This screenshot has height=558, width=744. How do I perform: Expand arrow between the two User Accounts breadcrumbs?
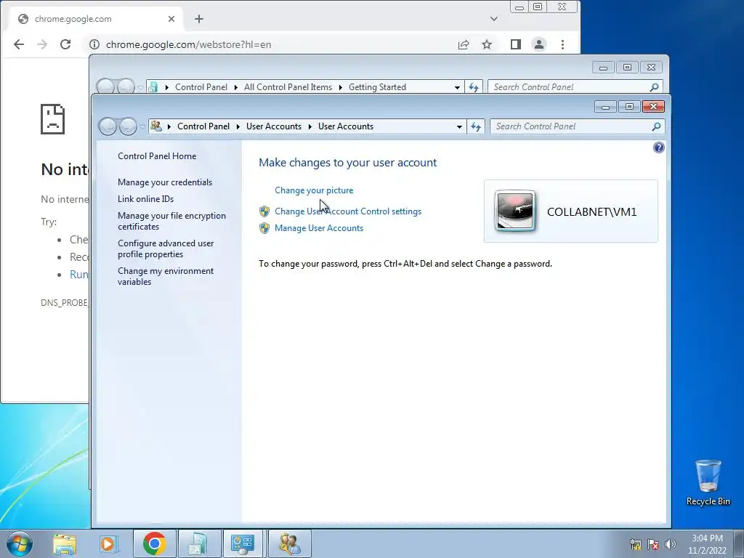(x=310, y=126)
